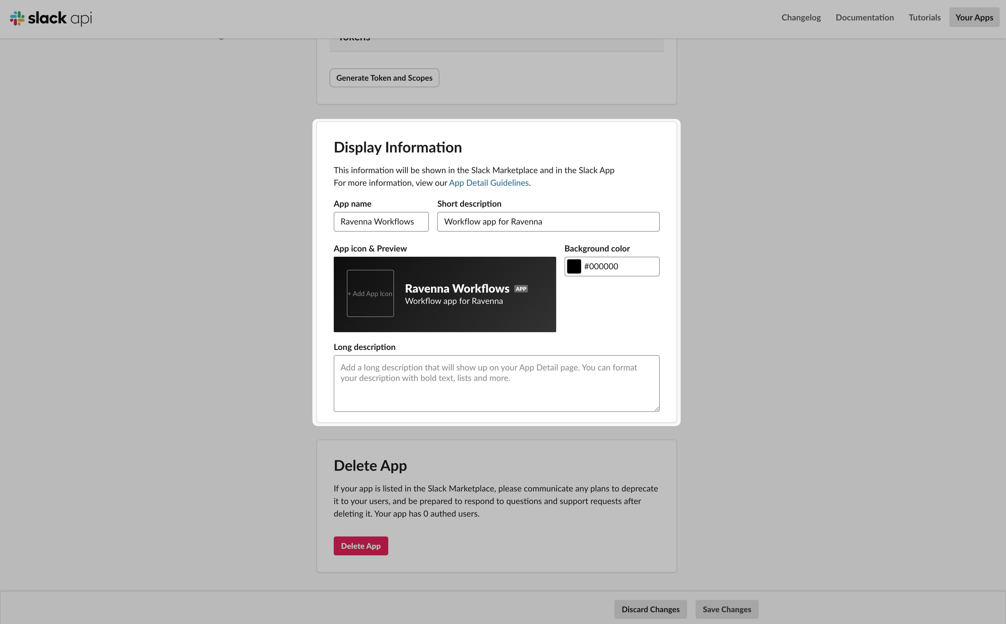Click the Delete App heading
Image resolution: width=1006 pixels, height=624 pixels.
pyautogui.click(x=370, y=466)
